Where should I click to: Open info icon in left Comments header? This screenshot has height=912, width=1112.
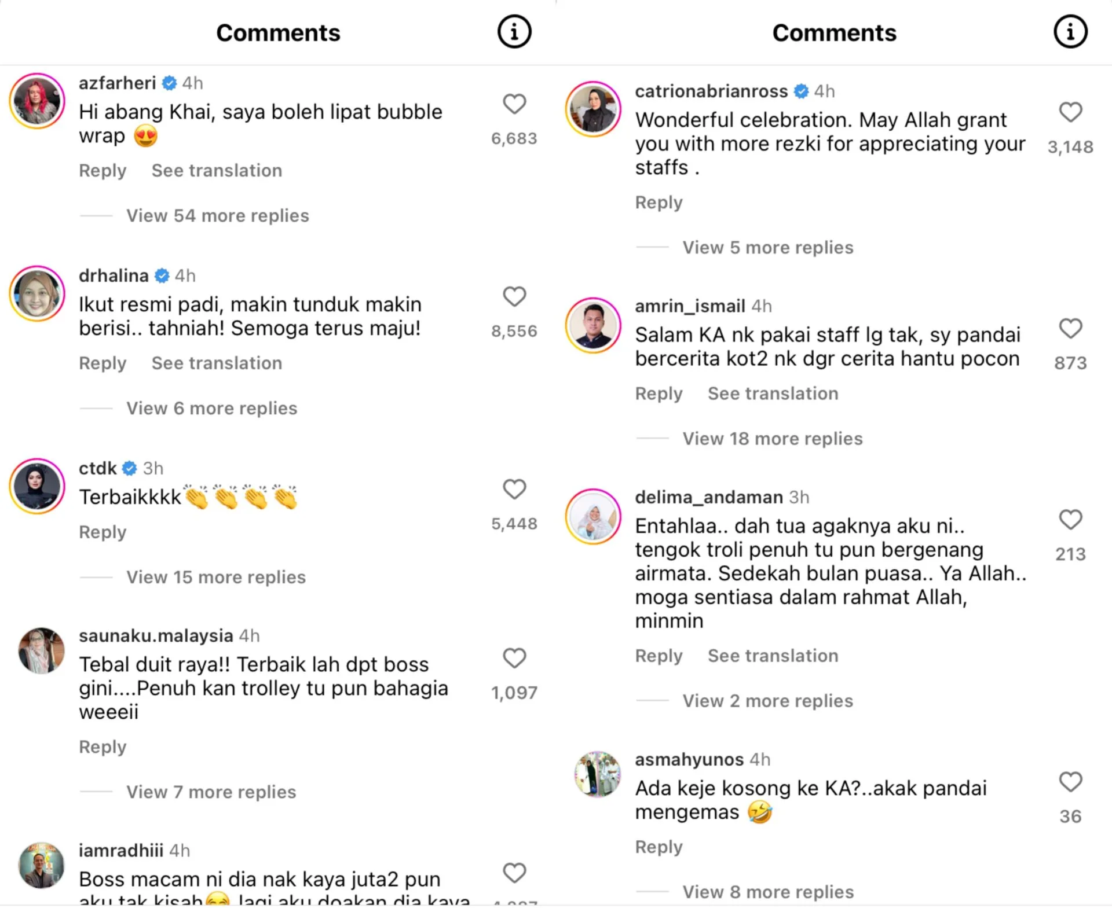514,32
